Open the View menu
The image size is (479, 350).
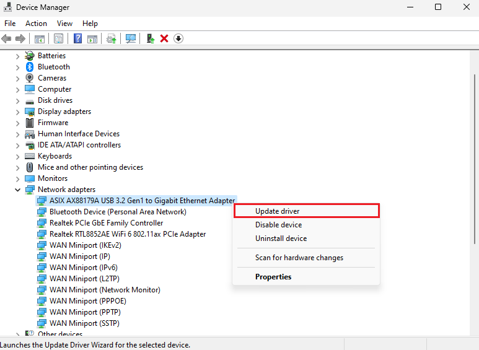pyautogui.click(x=64, y=24)
